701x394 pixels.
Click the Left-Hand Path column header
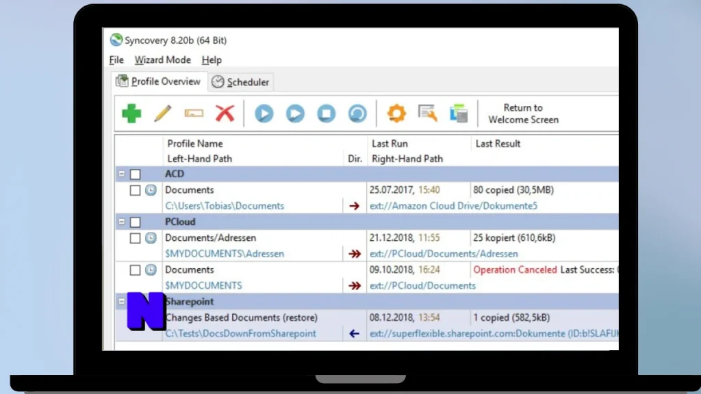199,159
